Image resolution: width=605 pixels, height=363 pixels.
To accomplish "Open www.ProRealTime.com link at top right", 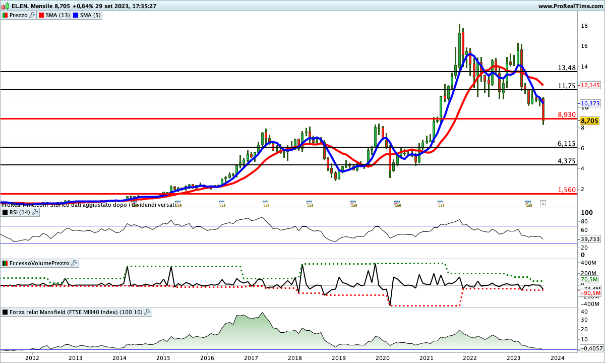I will (570, 6).
